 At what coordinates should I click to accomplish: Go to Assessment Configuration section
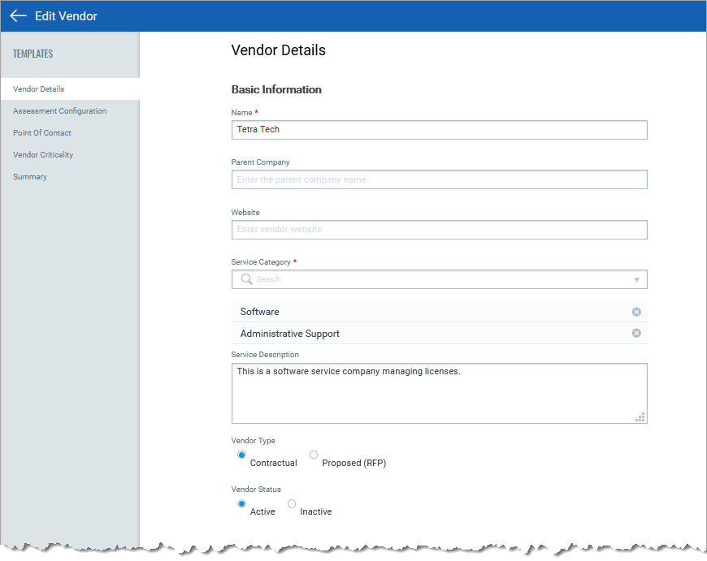(x=59, y=111)
